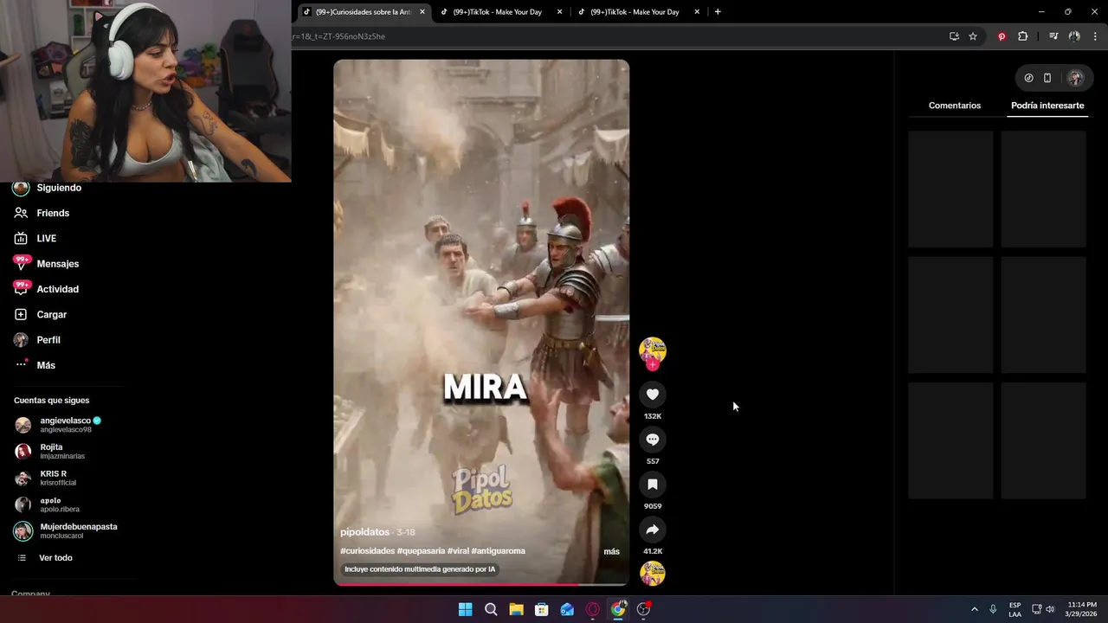Seek in the video progress bar

tap(481, 584)
